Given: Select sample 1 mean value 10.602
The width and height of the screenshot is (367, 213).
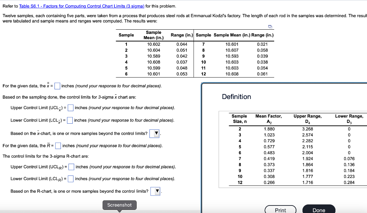Looking at the screenshot, I should click(x=153, y=44).
